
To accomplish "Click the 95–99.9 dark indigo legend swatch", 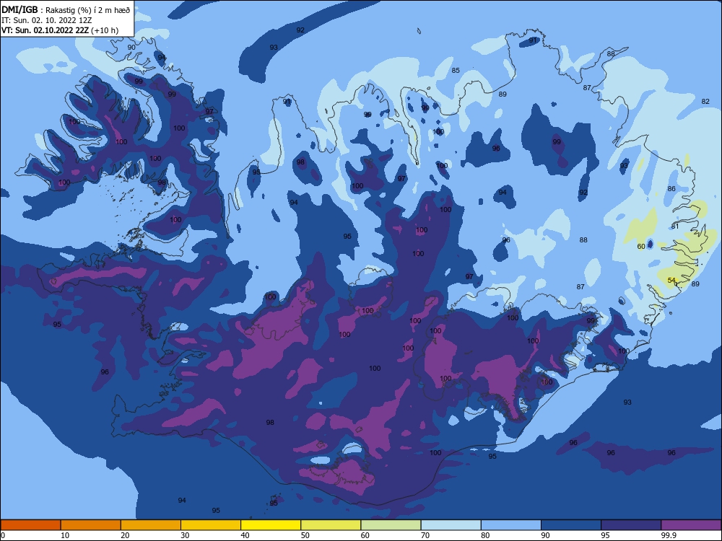I will [631, 525].
